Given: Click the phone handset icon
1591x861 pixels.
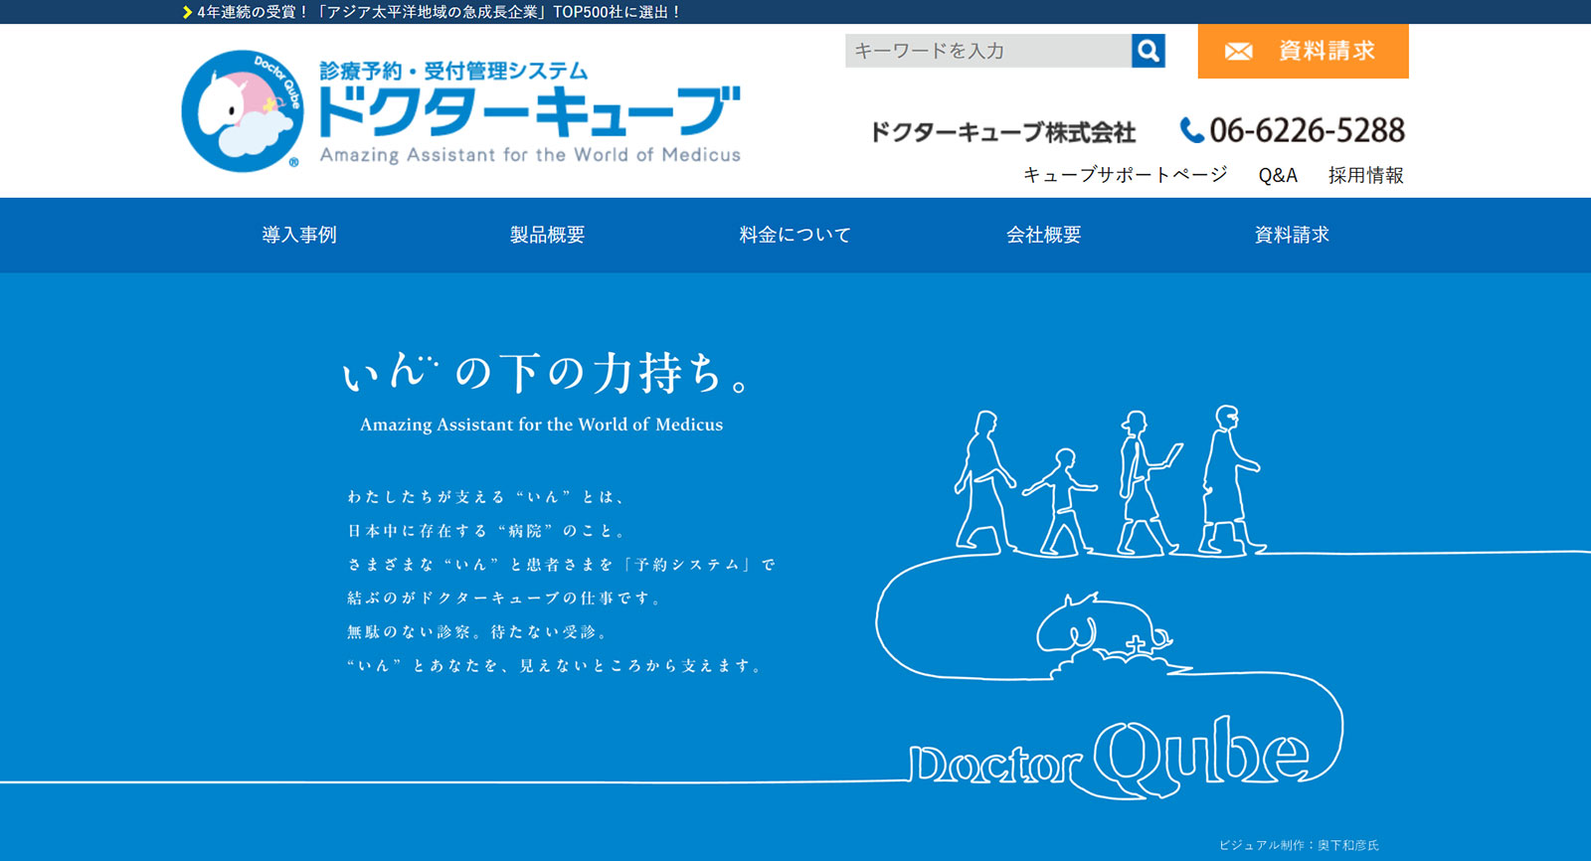Looking at the screenshot, I should click(x=1191, y=130).
